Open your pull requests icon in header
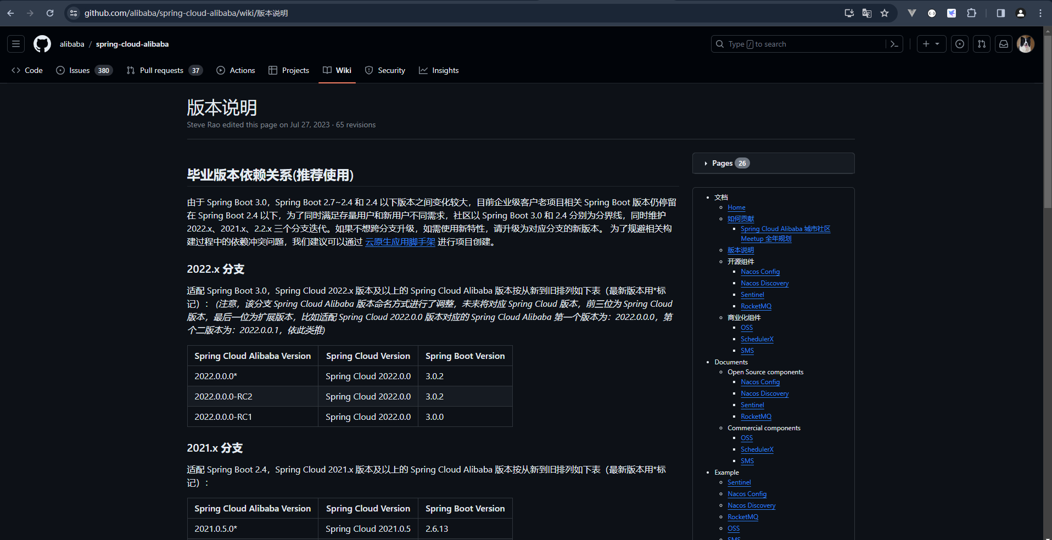This screenshot has width=1052, height=540. tap(982, 44)
